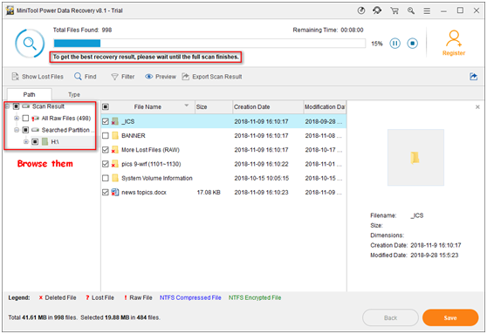Open the hamburger menu in title bar
The image size is (487, 334).
(427, 10)
